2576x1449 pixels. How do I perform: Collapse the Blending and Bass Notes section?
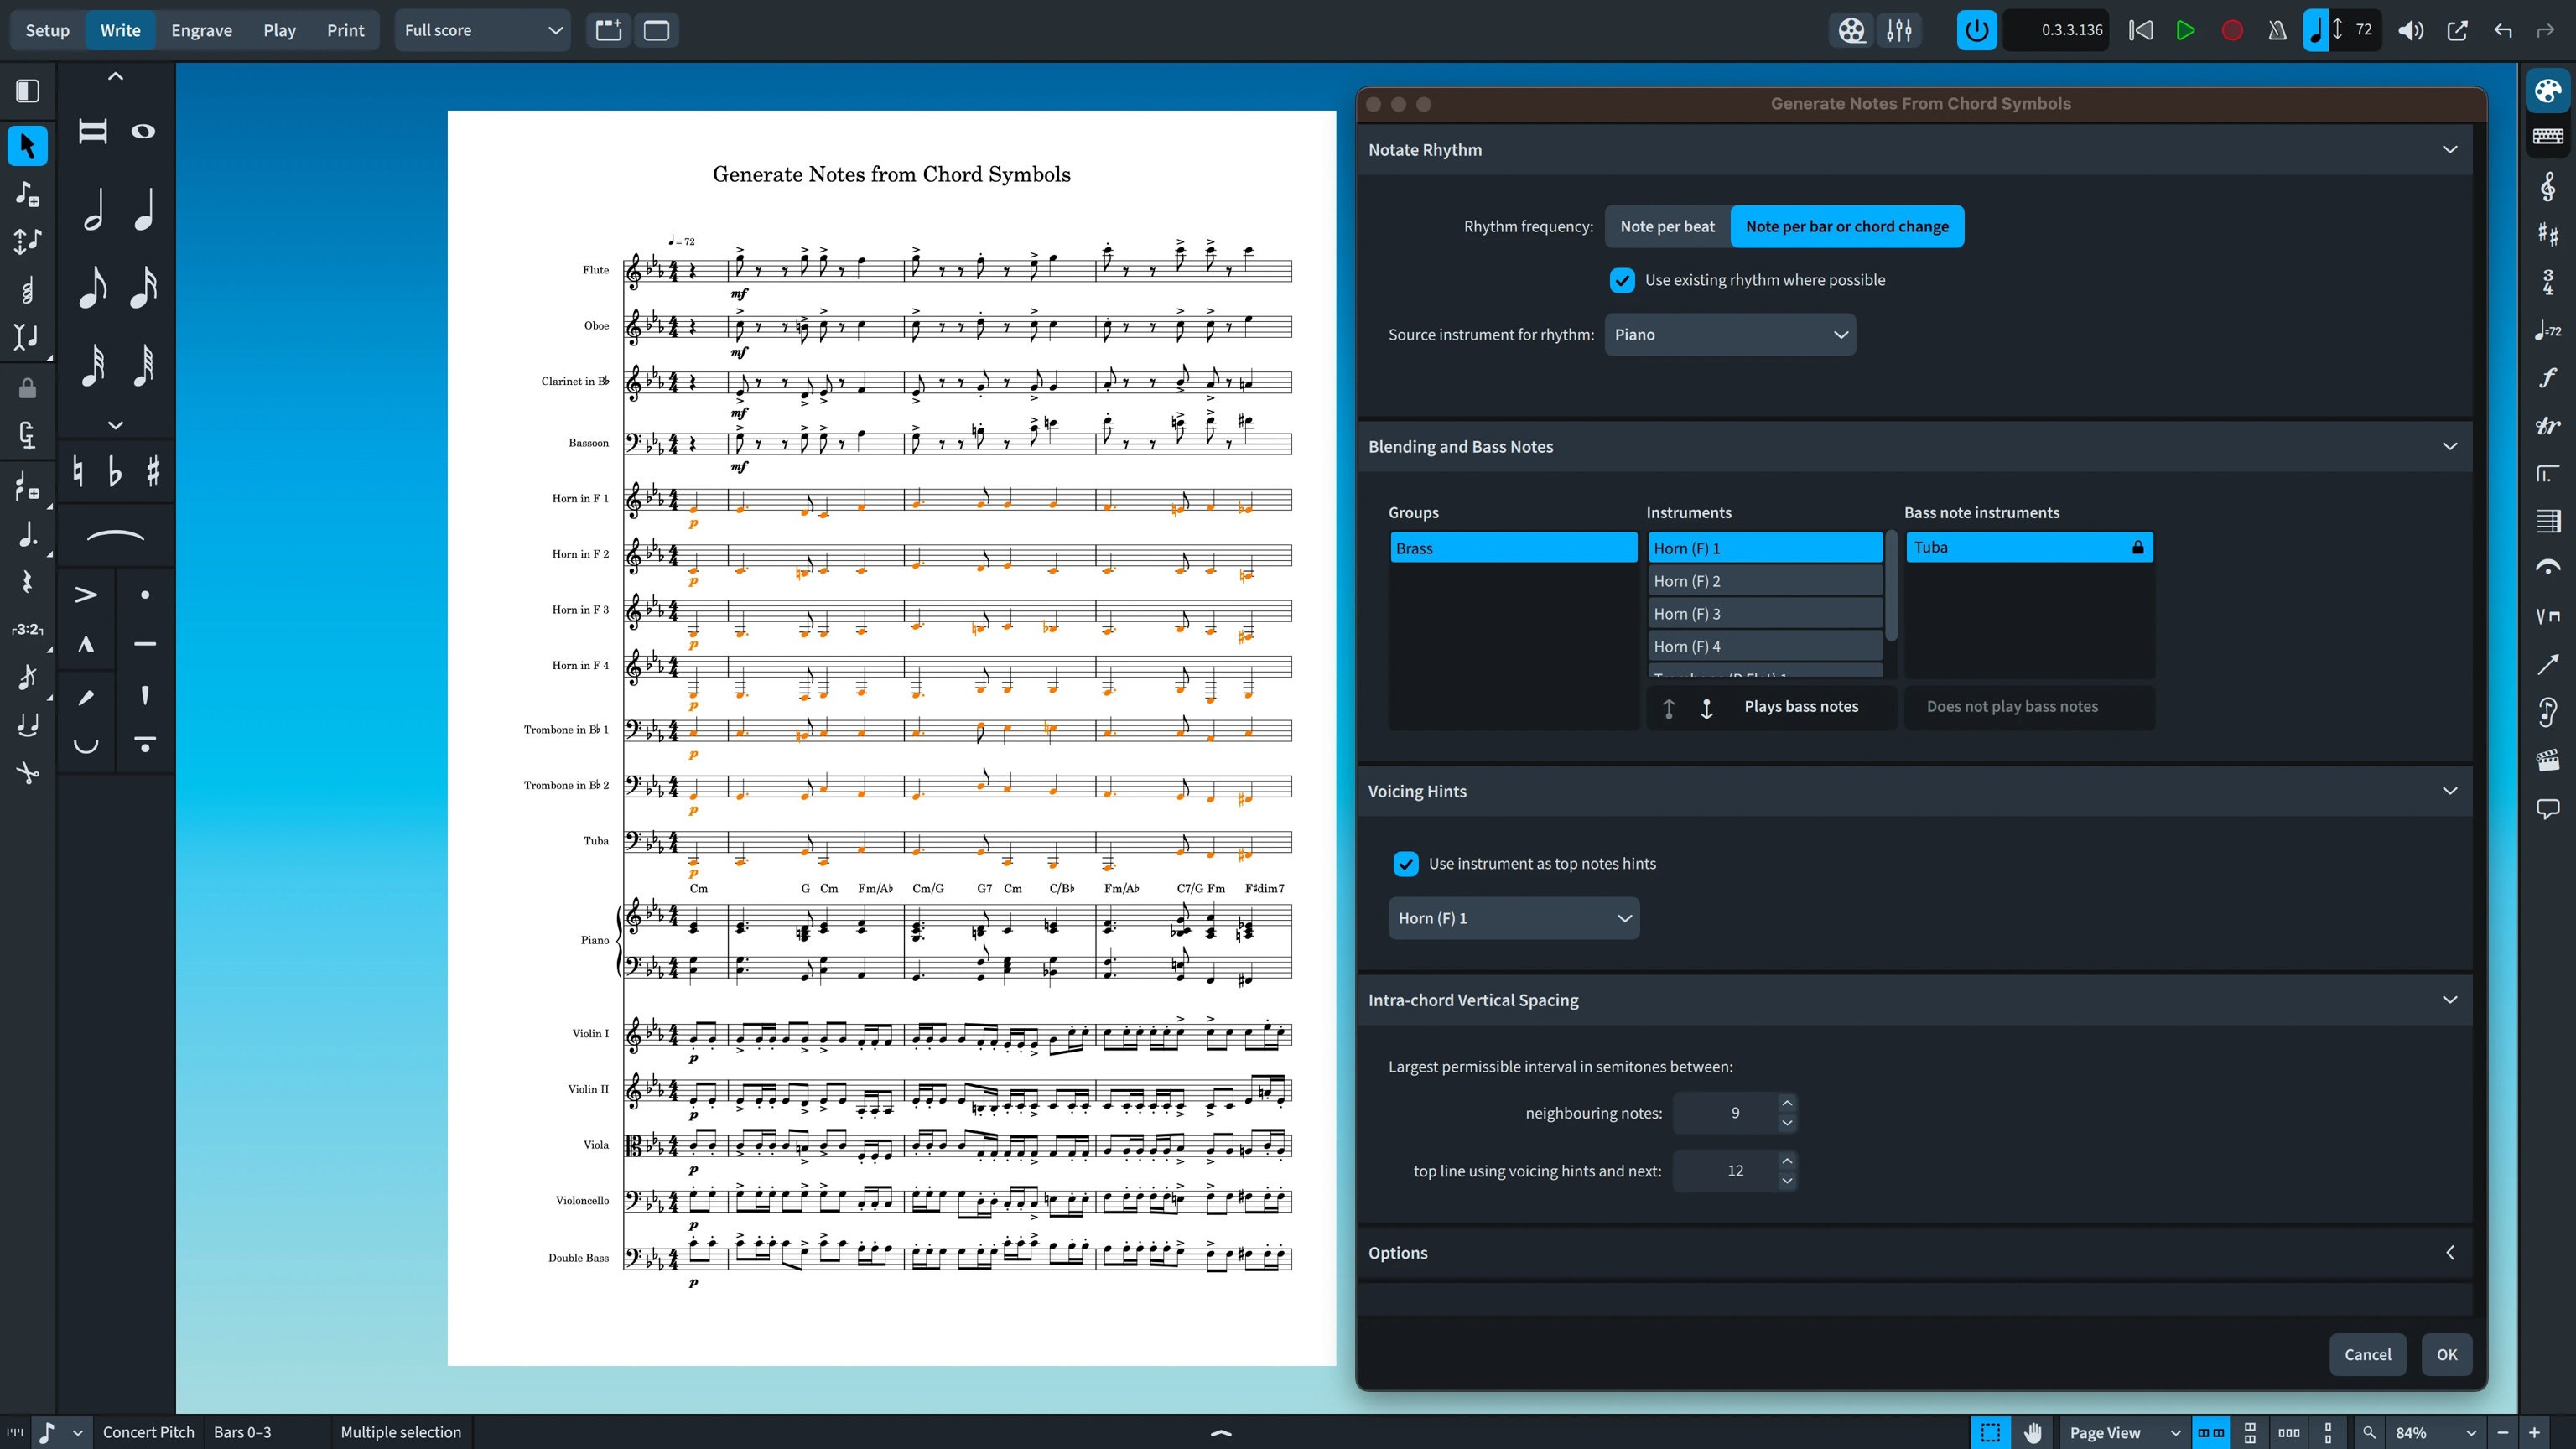click(2449, 446)
